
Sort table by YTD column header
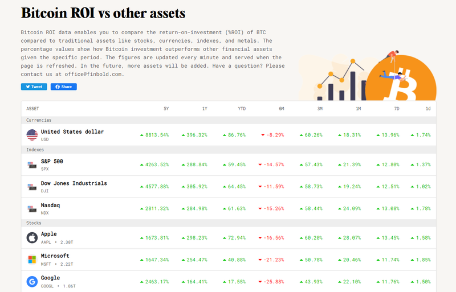242,109
